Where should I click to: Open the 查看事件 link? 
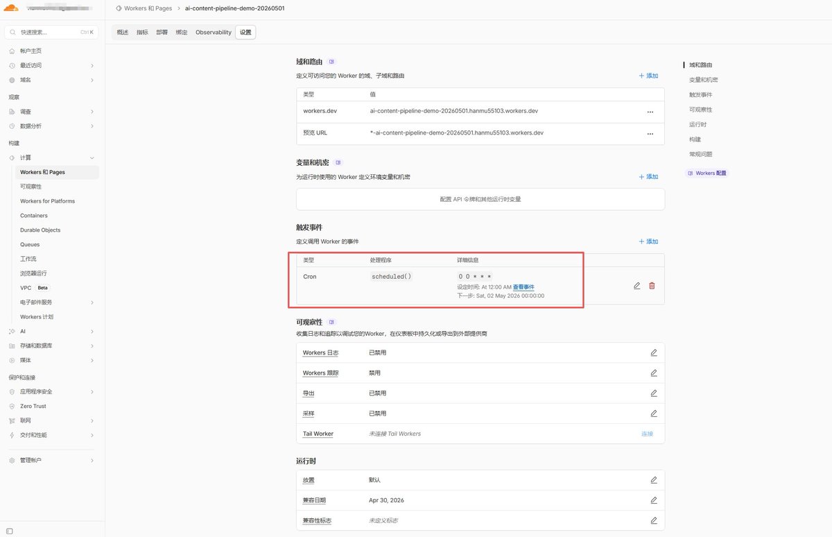(523, 287)
